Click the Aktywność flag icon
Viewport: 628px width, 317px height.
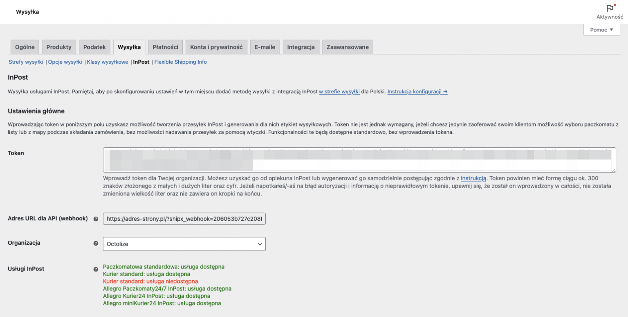tap(611, 8)
